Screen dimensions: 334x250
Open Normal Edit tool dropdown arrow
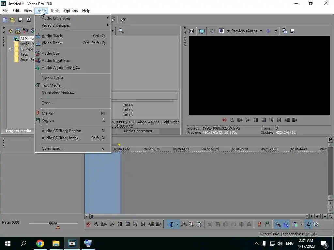[x=177, y=224]
